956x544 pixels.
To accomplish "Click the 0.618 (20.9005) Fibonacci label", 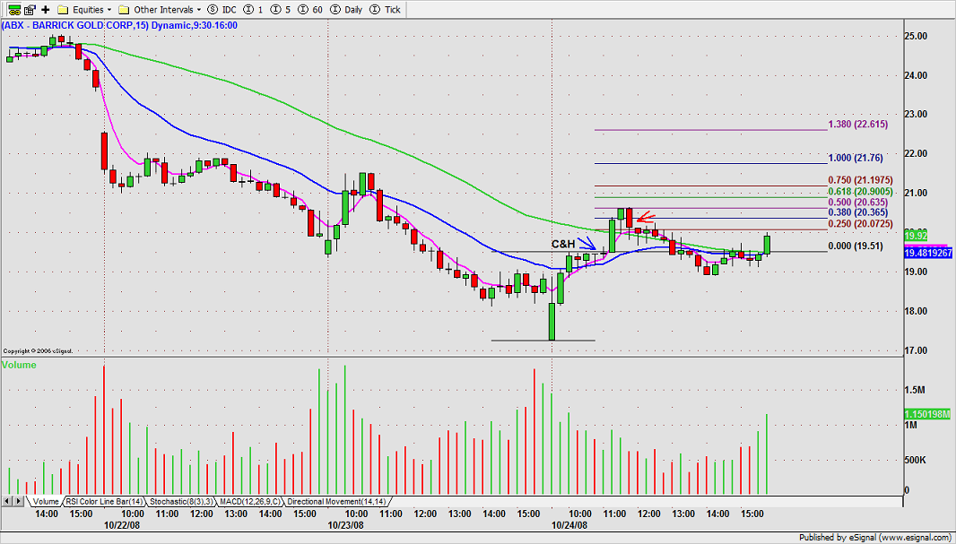I will point(860,191).
